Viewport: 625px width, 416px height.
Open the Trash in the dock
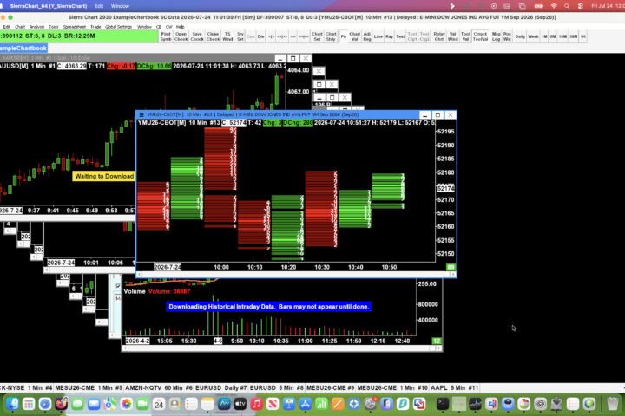pyautogui.click(x=613, y=404)
